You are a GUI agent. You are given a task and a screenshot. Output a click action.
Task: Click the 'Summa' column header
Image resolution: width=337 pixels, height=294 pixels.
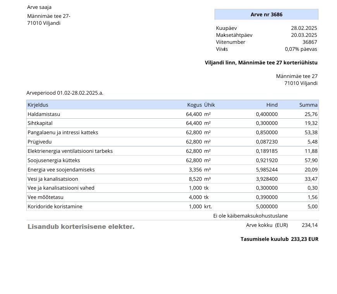pos(308,105)
